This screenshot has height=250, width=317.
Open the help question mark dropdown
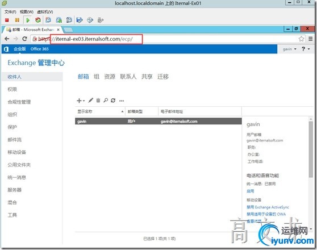(306, 49)
